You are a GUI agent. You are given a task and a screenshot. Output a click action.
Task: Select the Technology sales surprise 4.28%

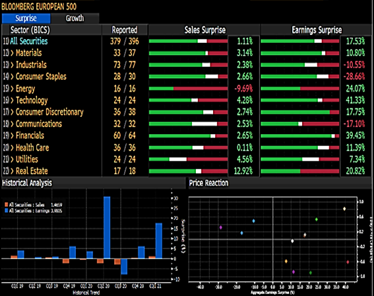[x=245, y=100]
